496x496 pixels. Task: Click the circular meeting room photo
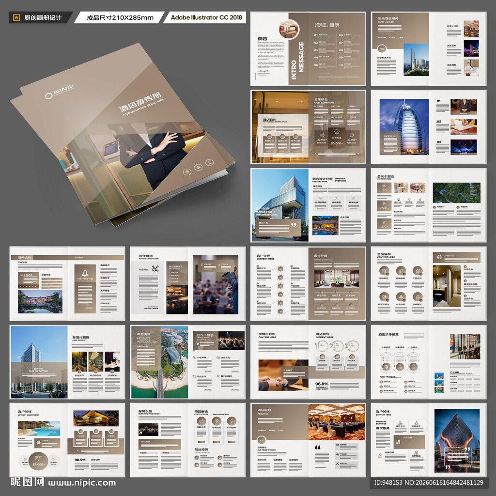pyautogui.click(x=289, y=30)
